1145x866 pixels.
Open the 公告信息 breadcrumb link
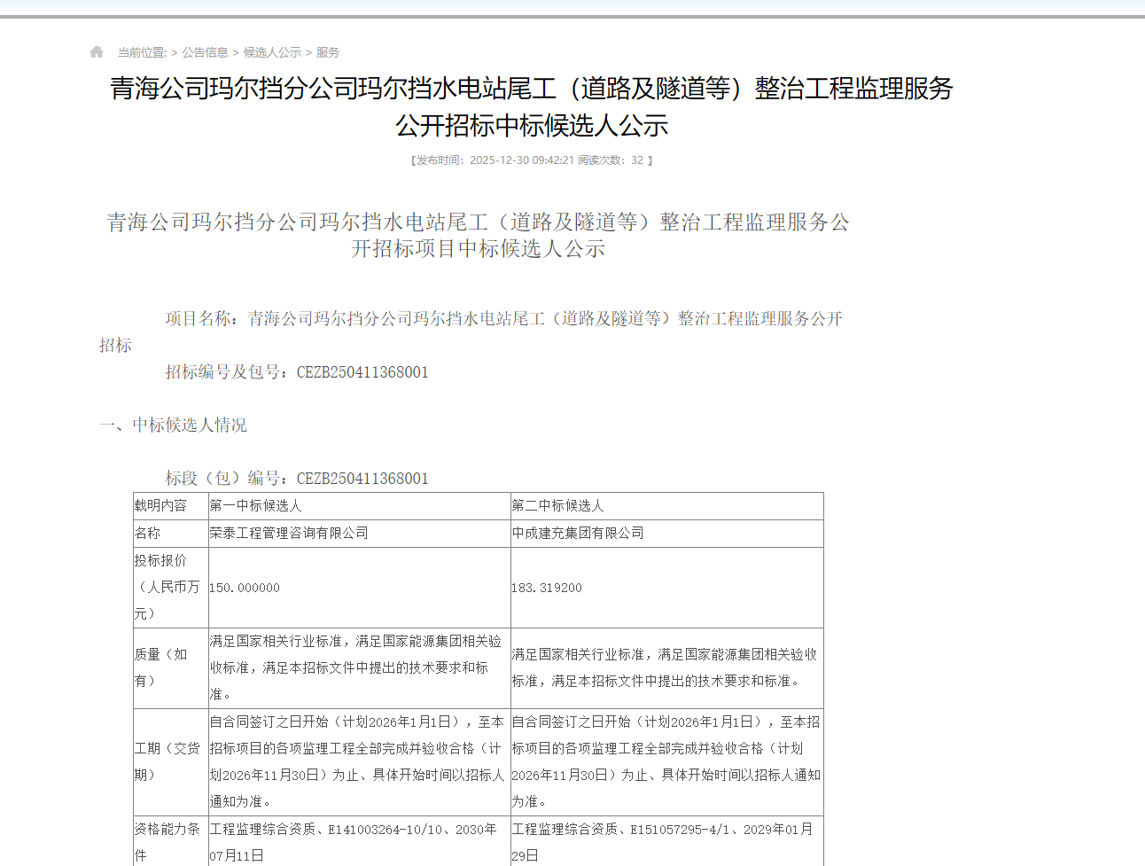pyautogui.click(x=205, y=53)
